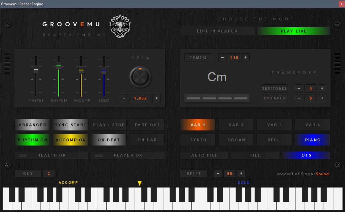Select variation VAR 2
Viewport: 345px width, 212px height.
coord(236,125)
